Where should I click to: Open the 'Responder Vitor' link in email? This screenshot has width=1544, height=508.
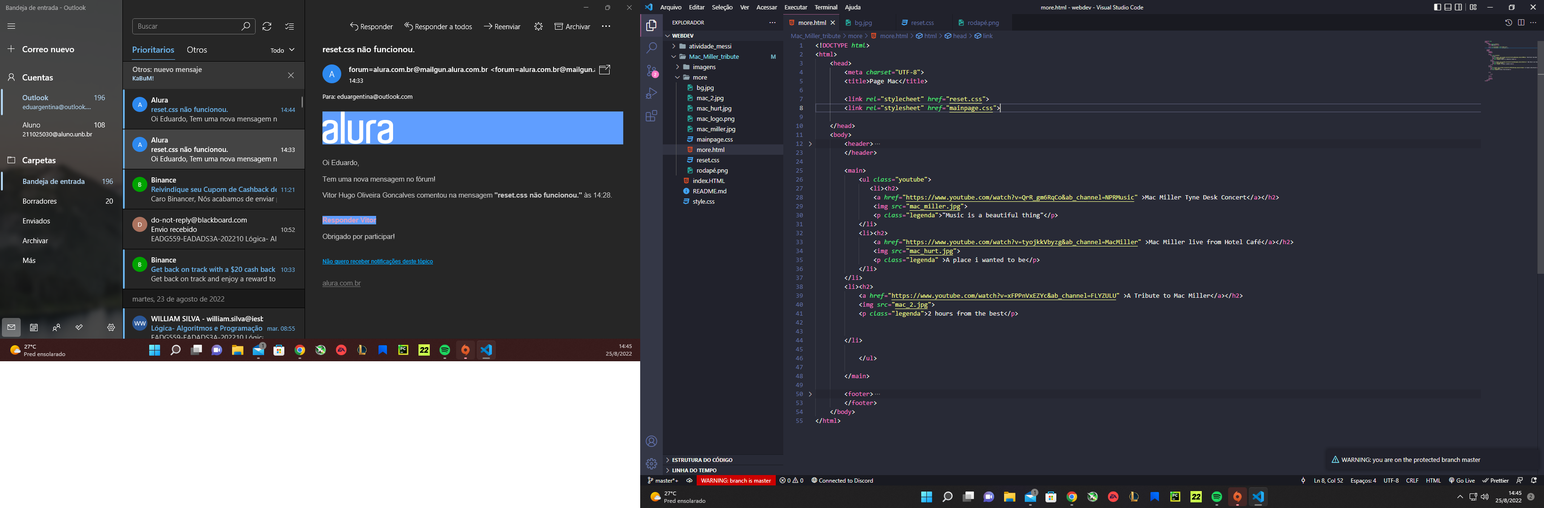[x=349, y=221]
